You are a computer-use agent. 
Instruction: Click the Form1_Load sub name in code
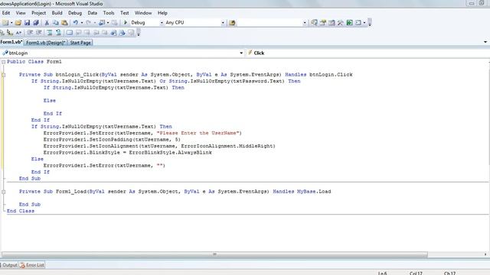click(x=71, y=192)
